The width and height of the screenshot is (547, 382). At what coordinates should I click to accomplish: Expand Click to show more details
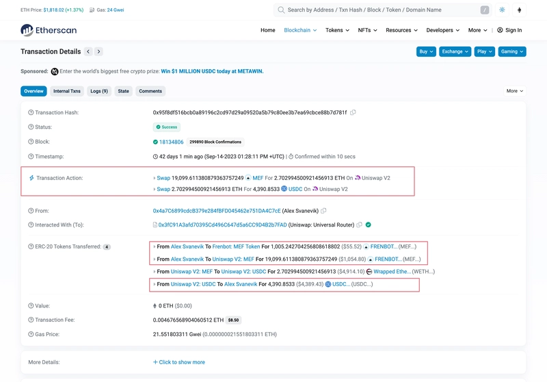[x=179, y=362]
